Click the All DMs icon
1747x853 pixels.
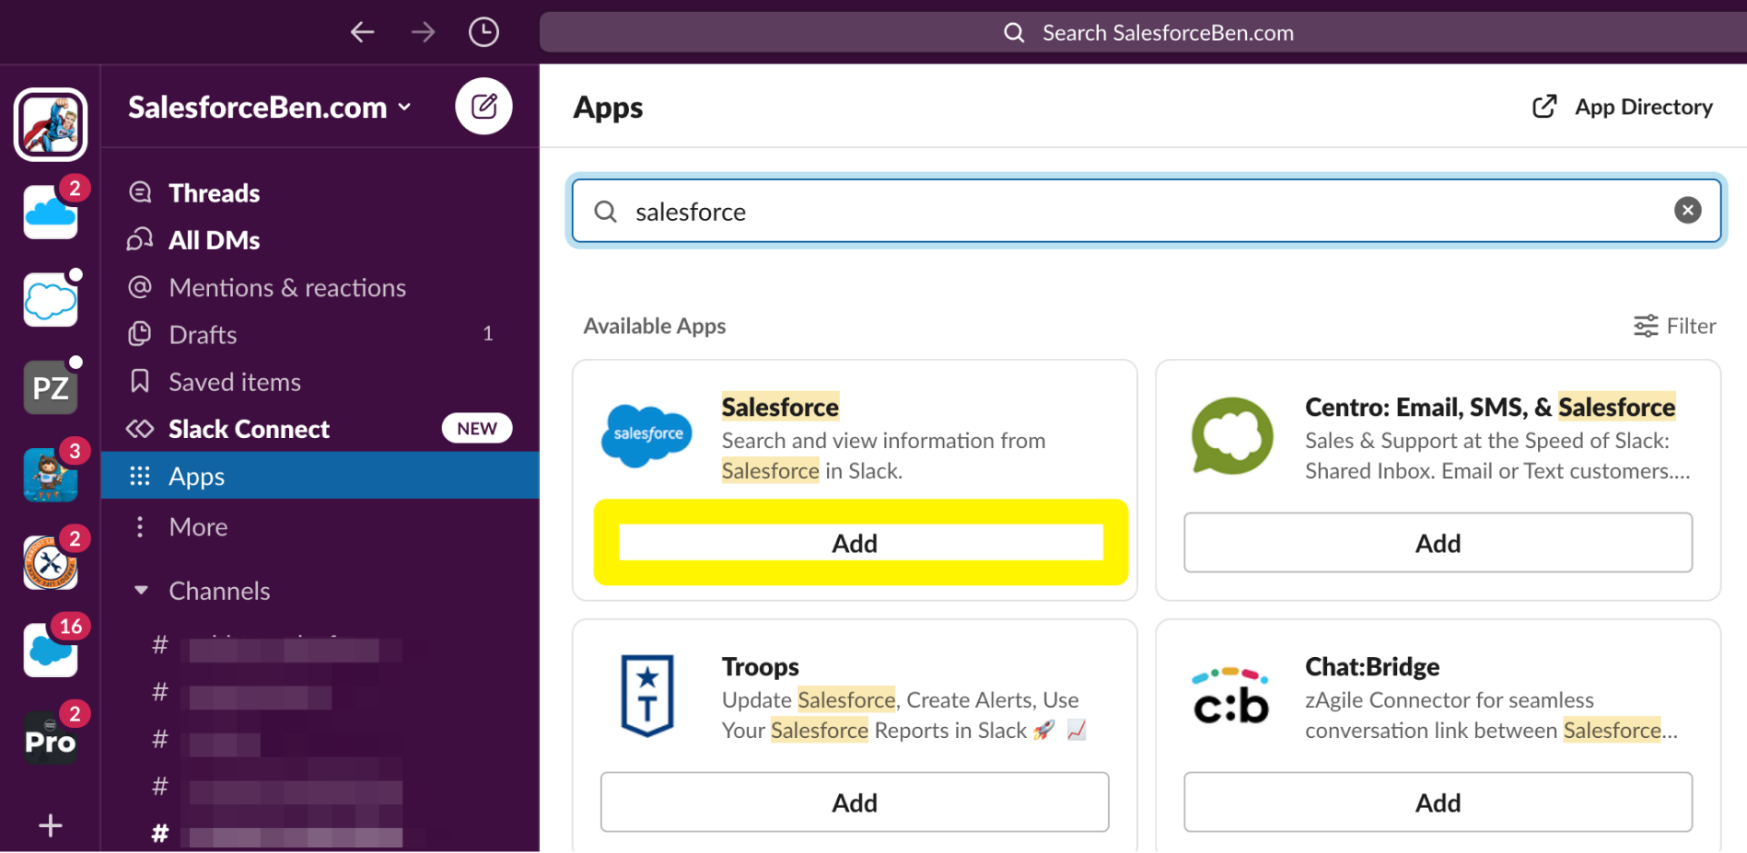point(140,239)
